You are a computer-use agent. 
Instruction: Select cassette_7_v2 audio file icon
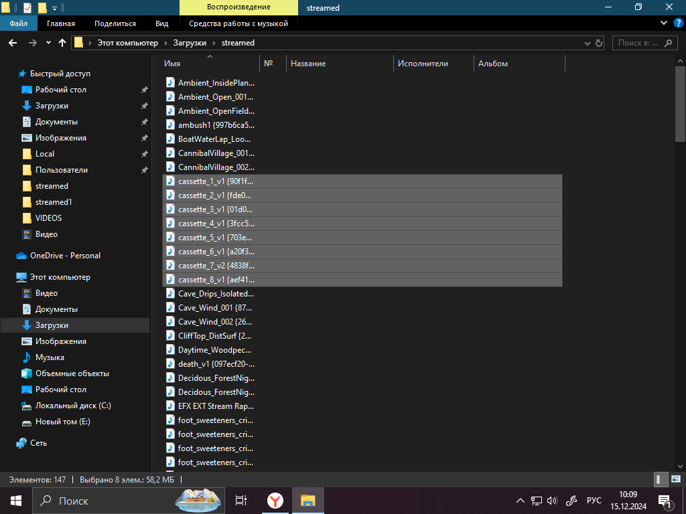click(171, 266)
